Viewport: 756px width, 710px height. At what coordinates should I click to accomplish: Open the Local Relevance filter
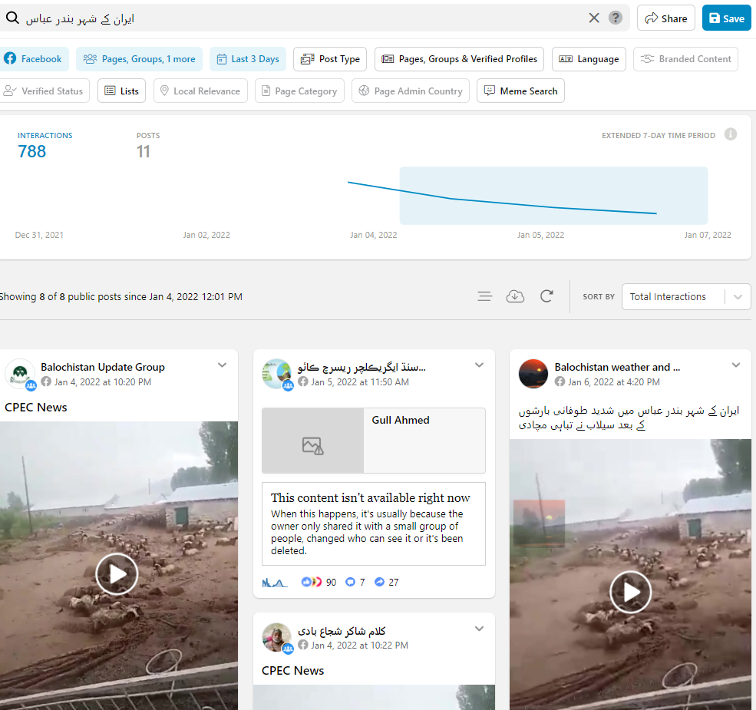coord(200,91)
